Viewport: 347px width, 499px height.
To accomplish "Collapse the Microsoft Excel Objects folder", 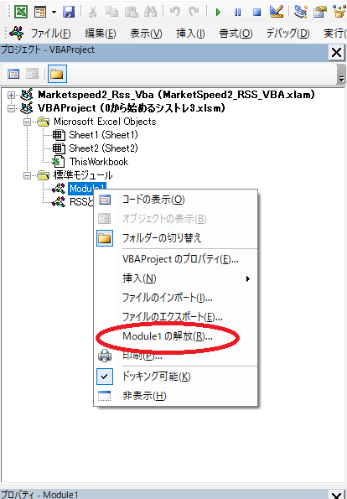I will pos(28,122).
